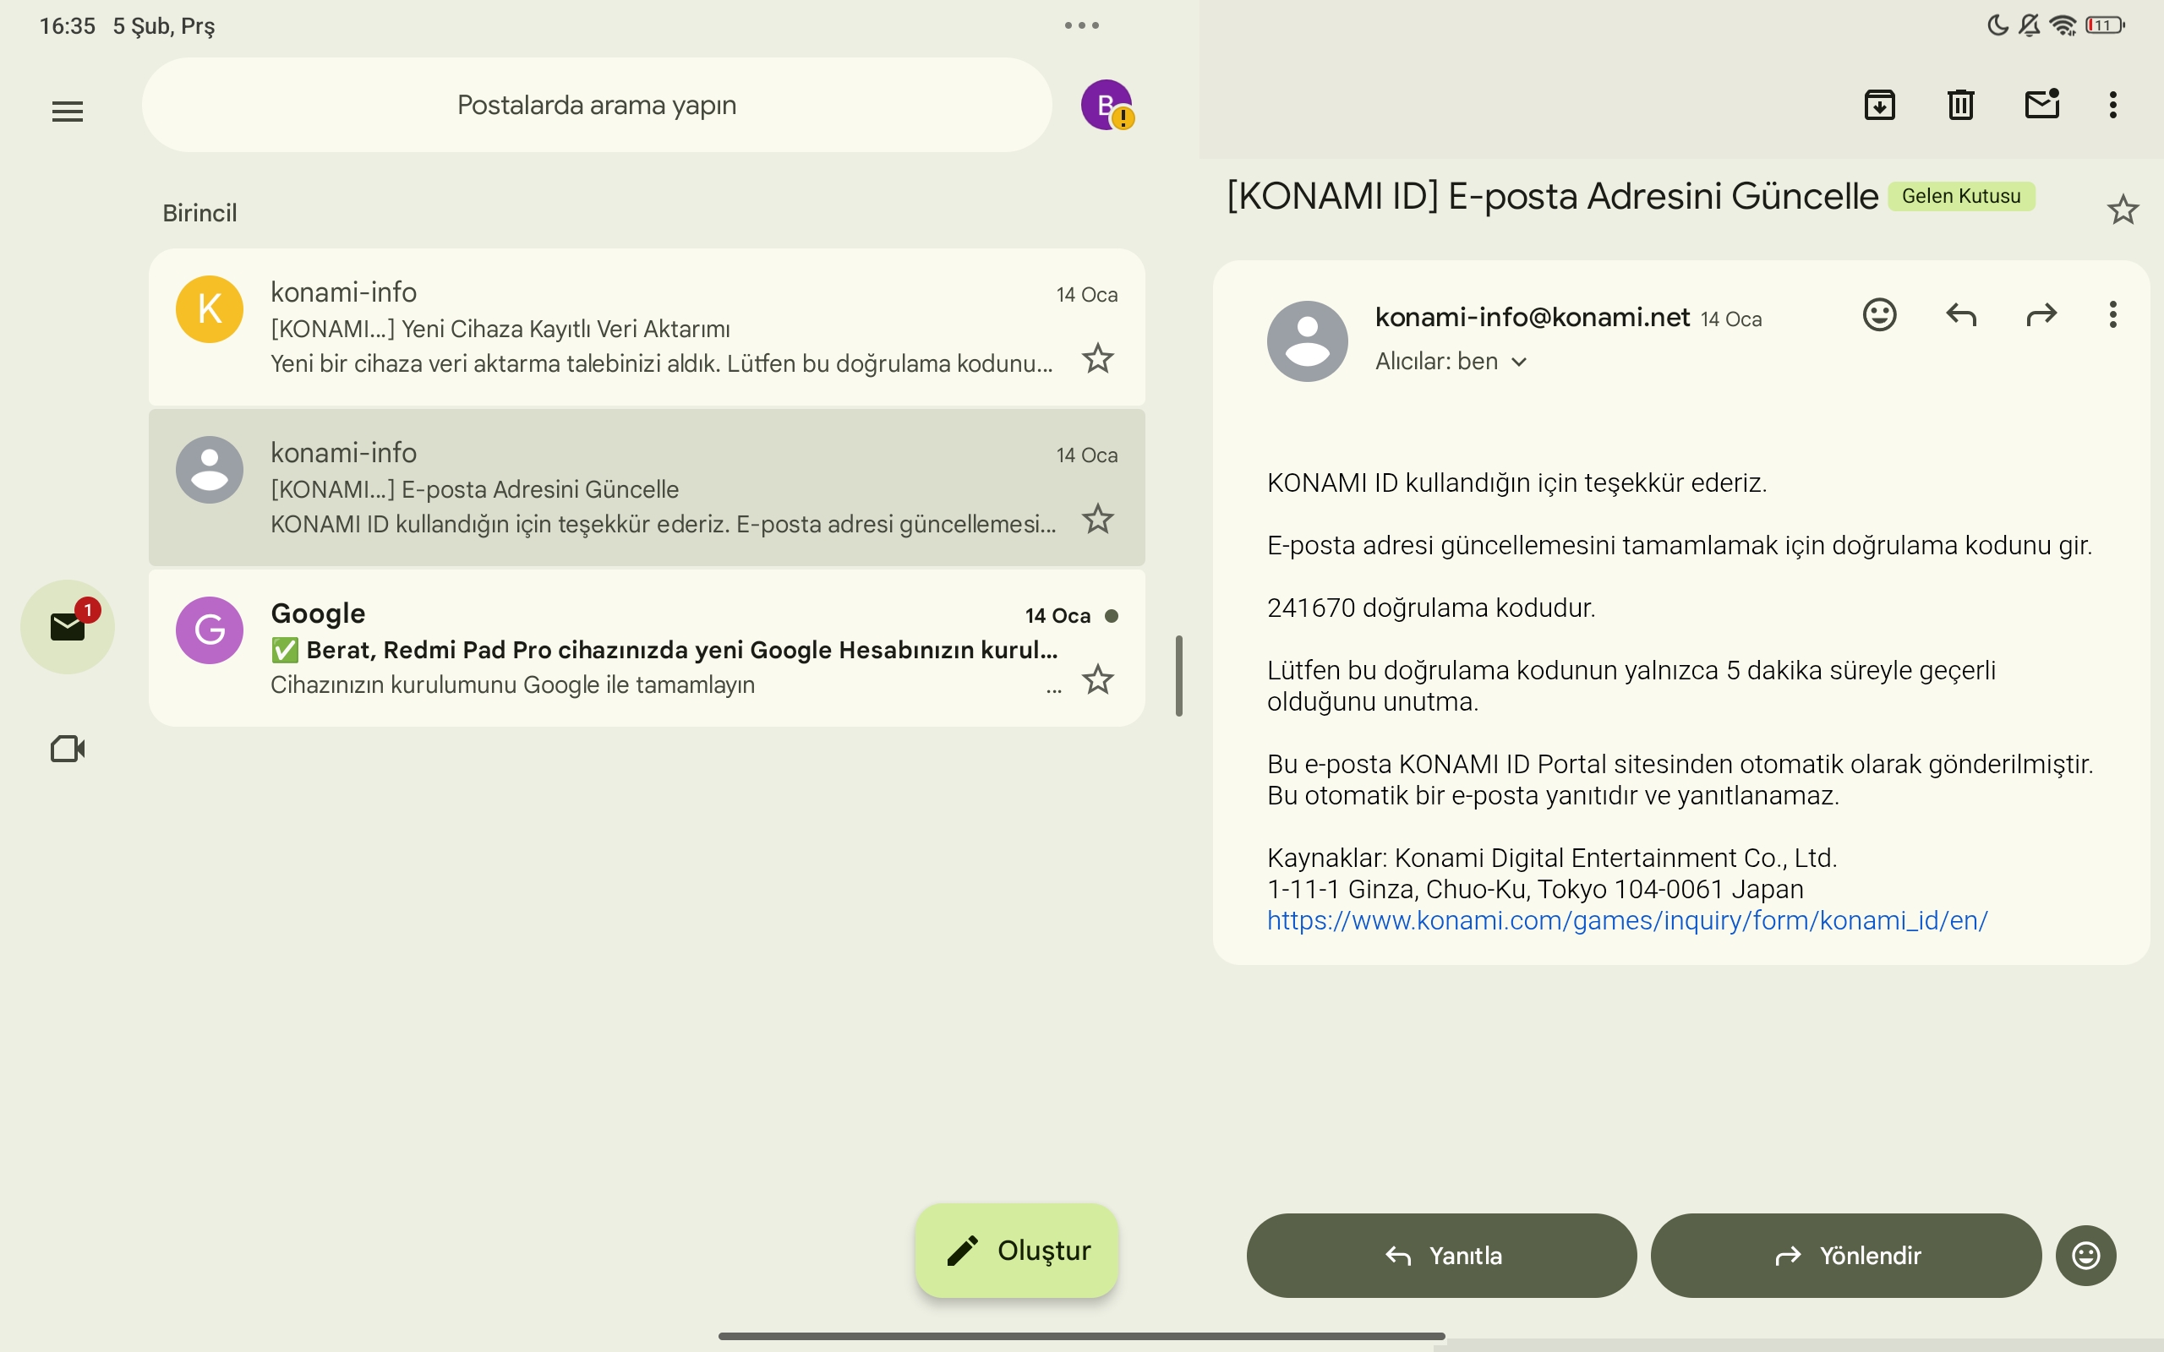
Task: Expand recipients details next to 'Alıcılar: ben'
Action: (1518, 363)
